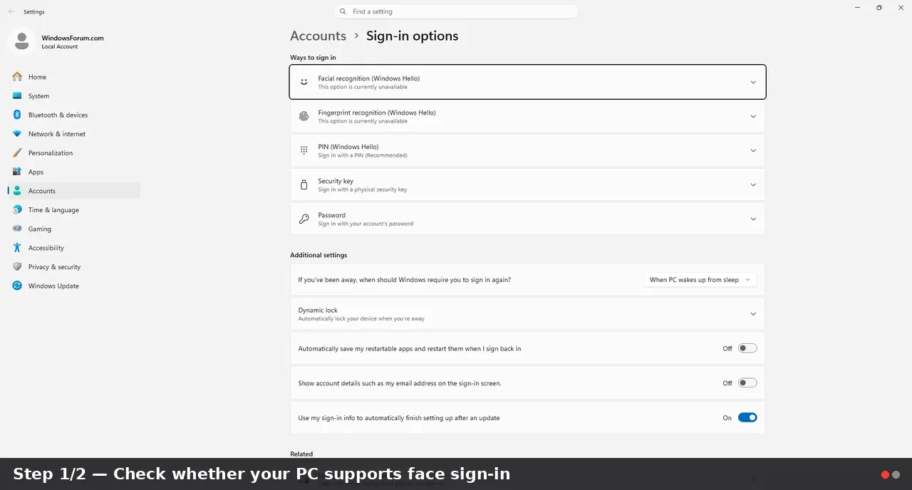Click the 'Sign-in options' page title

pos(412,36)
